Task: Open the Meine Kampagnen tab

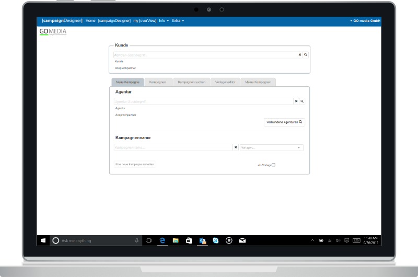Action: tap(258, 82)
